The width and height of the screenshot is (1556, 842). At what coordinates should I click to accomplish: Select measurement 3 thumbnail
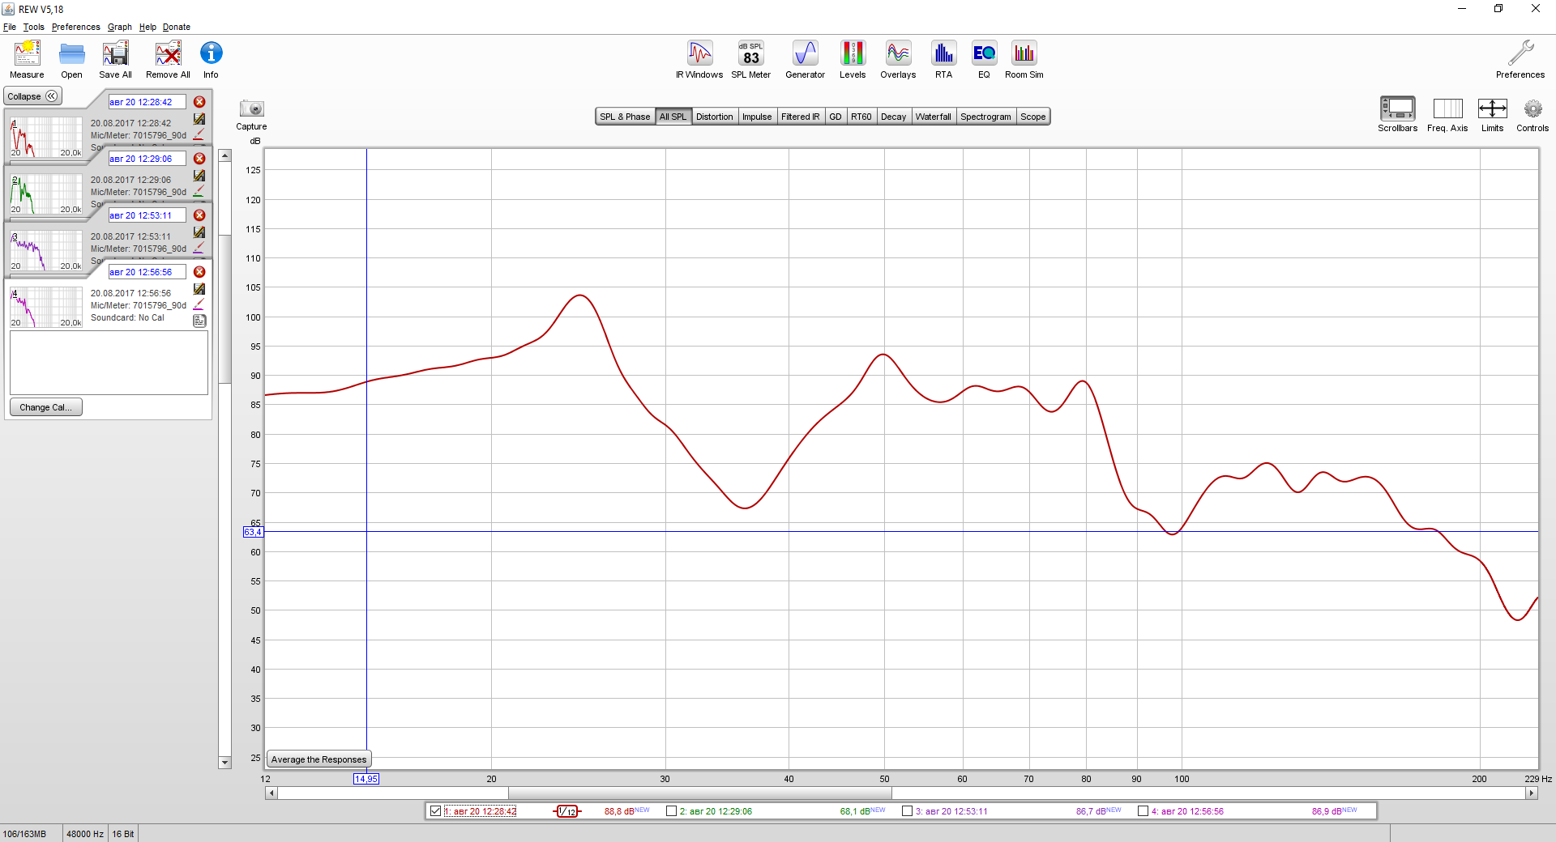pyautogui.click(x=46, y=250)
